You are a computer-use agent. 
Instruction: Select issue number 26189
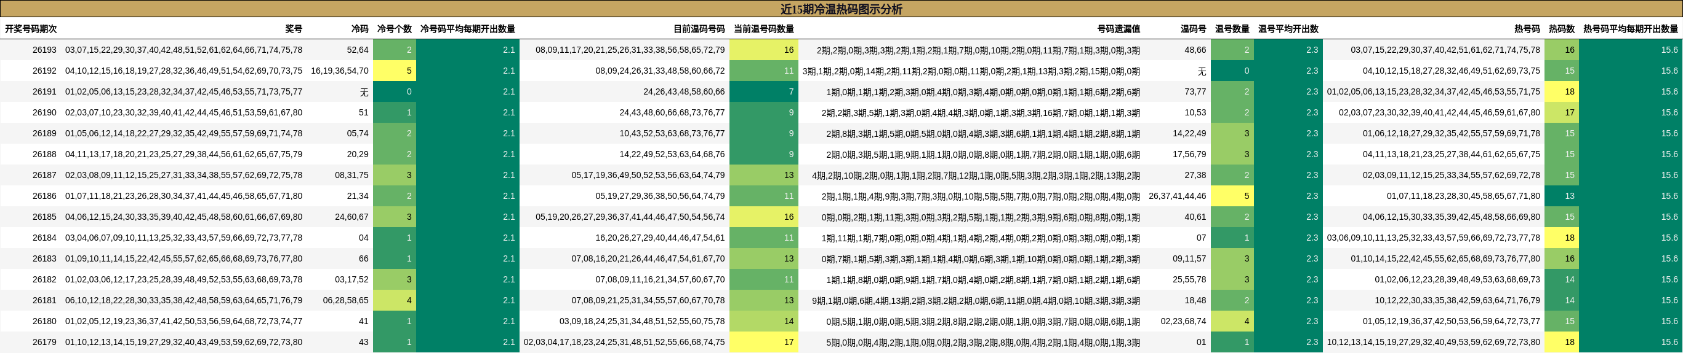tap(44, 133)
